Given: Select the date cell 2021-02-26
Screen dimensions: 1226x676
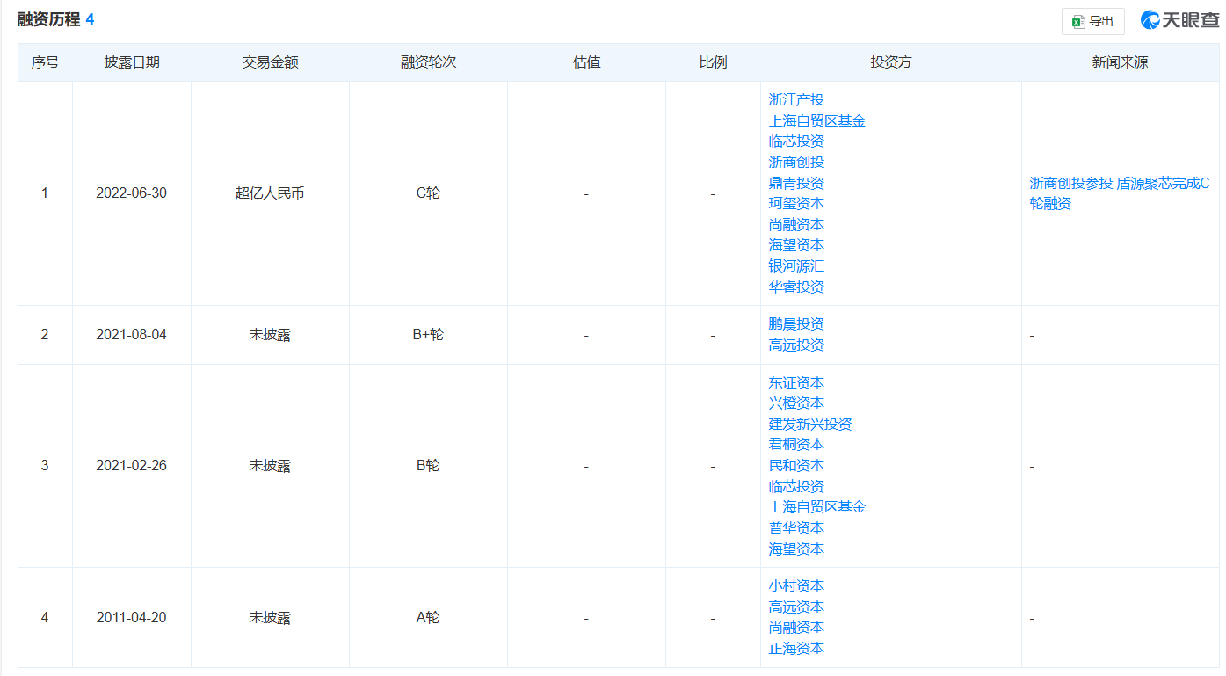Looking at the screenshot, I should coord(131,466).
